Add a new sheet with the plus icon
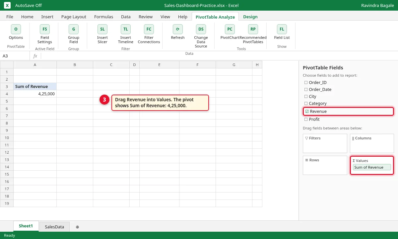The image size is (398, 239). tap(77, 227)
